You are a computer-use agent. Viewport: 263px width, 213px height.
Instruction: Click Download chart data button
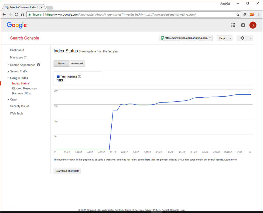tap(67, 171)
